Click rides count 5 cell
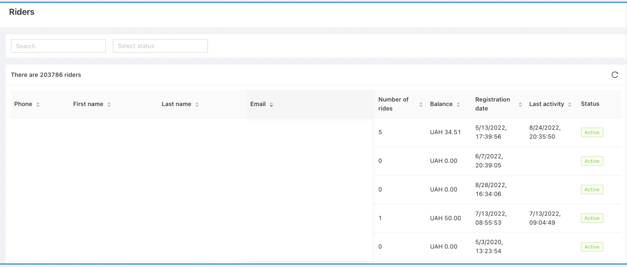Image resolution: width=627 pixels, height=267 pixels. pos(380,132)
